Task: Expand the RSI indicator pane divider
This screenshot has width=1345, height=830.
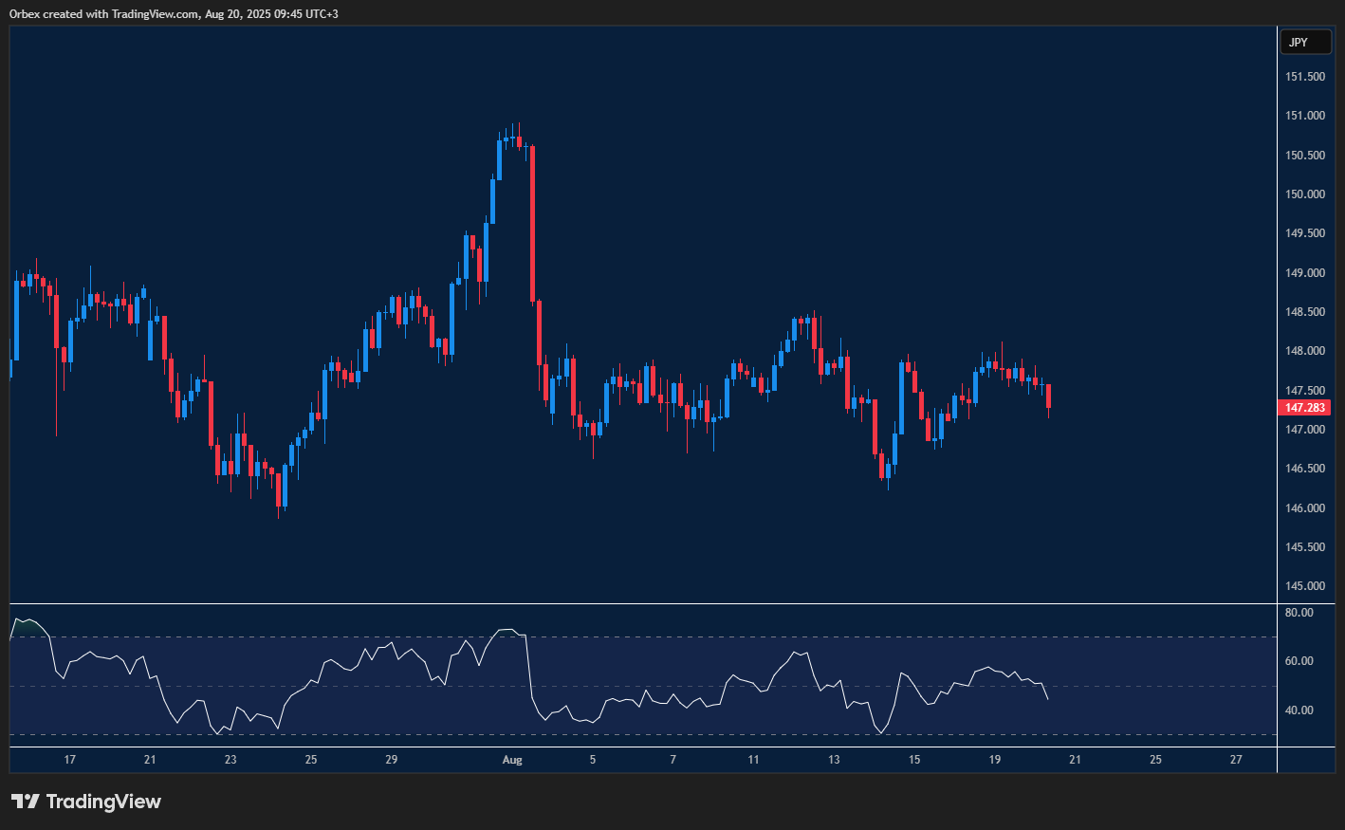Action: 636,601
